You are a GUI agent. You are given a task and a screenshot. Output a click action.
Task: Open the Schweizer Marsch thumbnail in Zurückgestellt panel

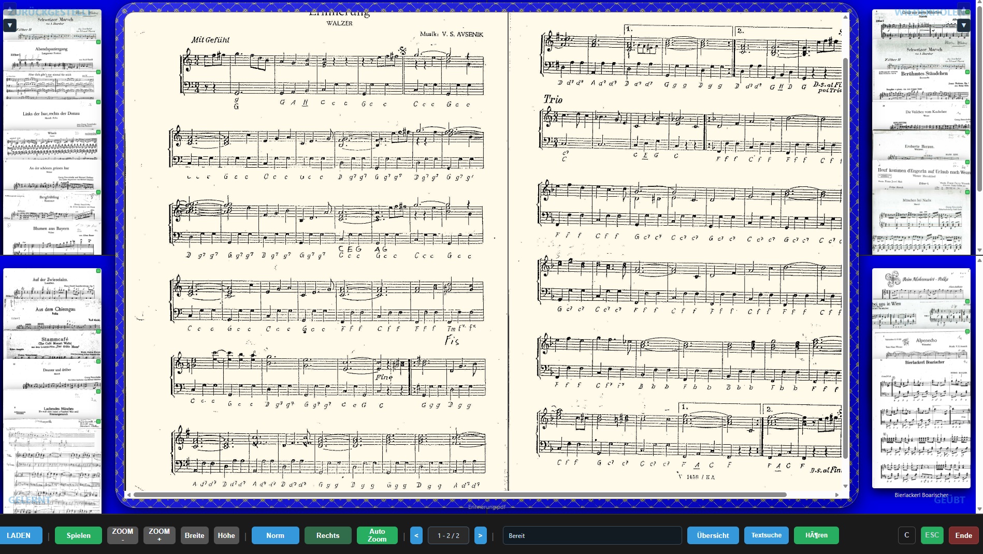pos(52,25)
